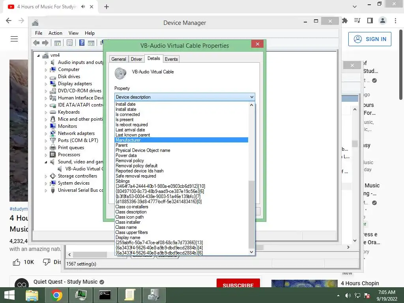This screenshot has height=303, width=404.
Task: Switch to the General tab
Action: 119,59
